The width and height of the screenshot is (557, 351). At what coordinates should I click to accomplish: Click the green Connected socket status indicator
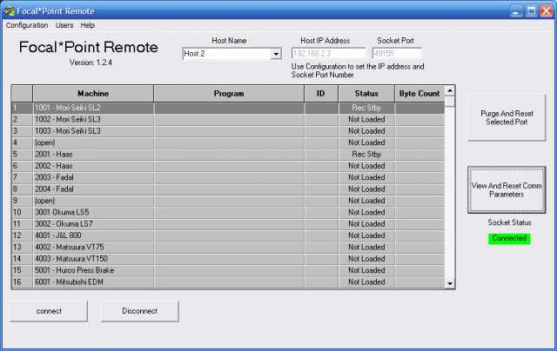(509, 238)
